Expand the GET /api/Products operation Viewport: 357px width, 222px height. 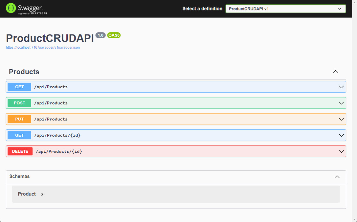tap(341, 87)
